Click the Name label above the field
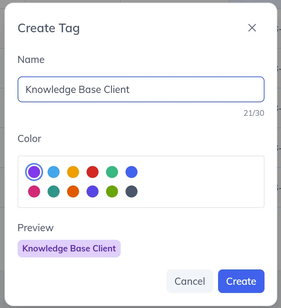 [x=31, y=60]
